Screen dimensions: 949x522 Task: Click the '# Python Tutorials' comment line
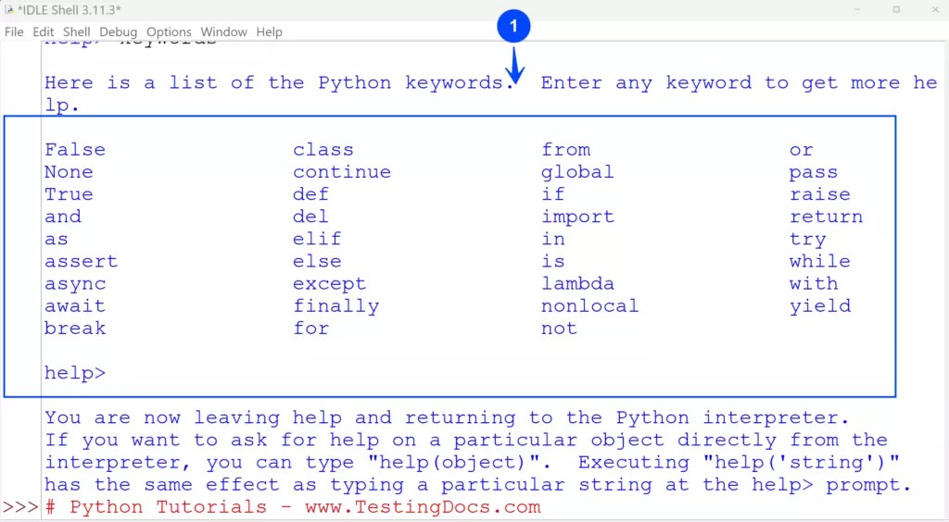tap(293, 507)
